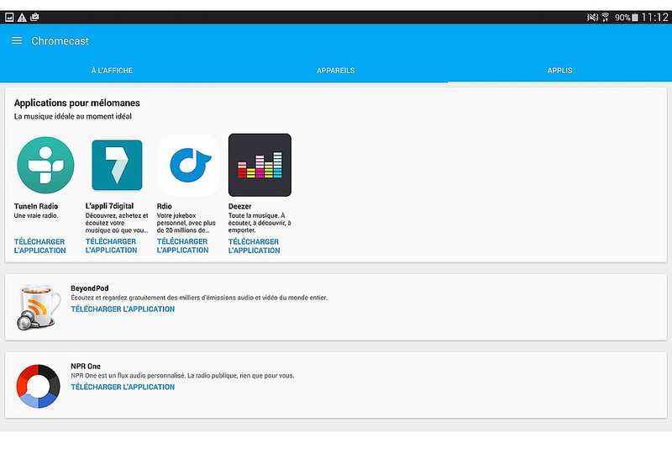Open the hamburger navigation menu
Screen dimensions: 672x449
click(x=17, y=41)
